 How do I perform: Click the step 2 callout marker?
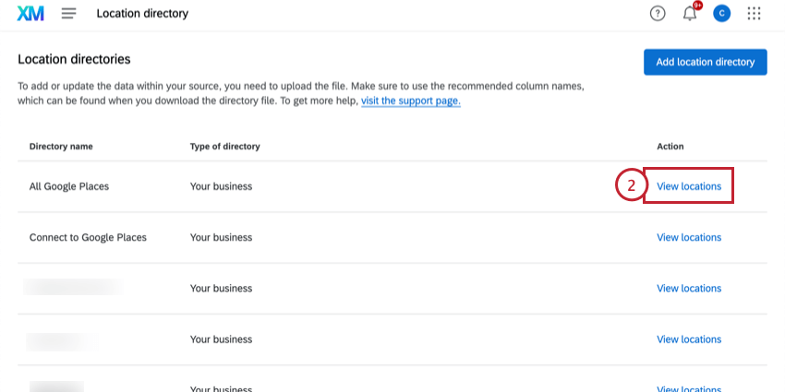[631, 185]
